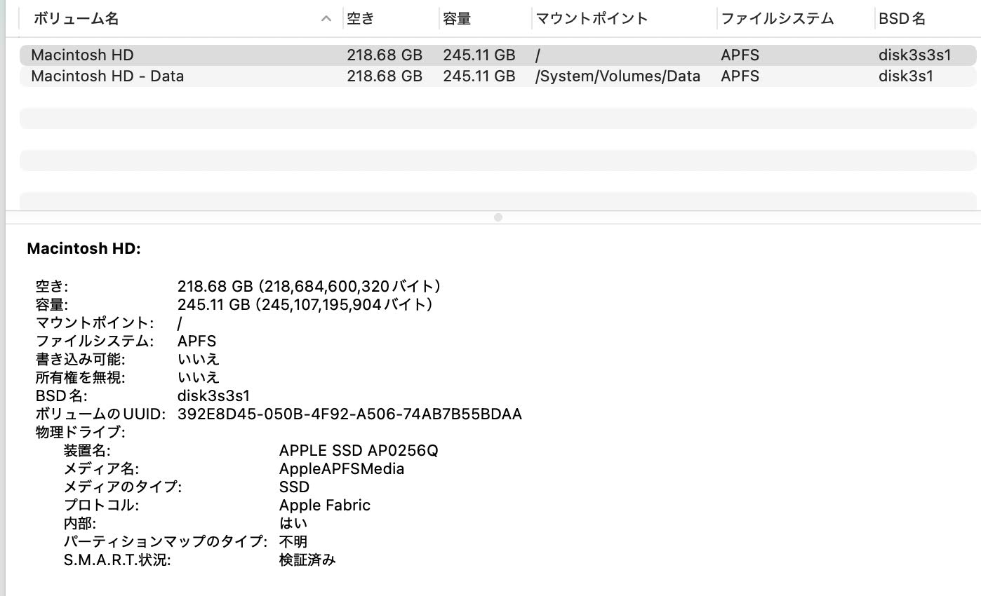The height and width of the screenshot is (596, 981).
Task: Click the APFS file system value
Action: point(196,341)
